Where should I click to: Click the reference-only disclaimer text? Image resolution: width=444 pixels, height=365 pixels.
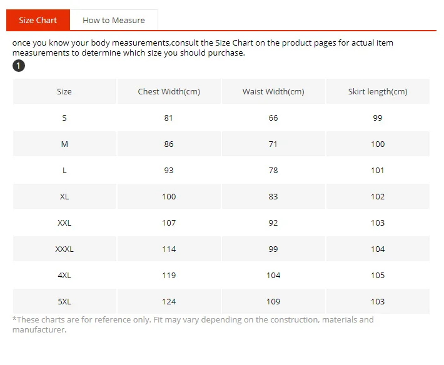click(x=193, y=324)
